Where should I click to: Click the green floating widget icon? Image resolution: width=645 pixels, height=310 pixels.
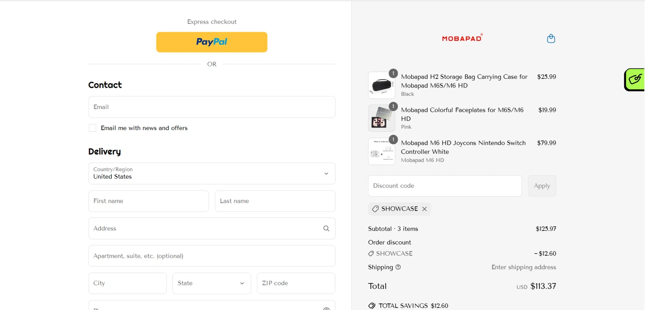pos(635,80)
